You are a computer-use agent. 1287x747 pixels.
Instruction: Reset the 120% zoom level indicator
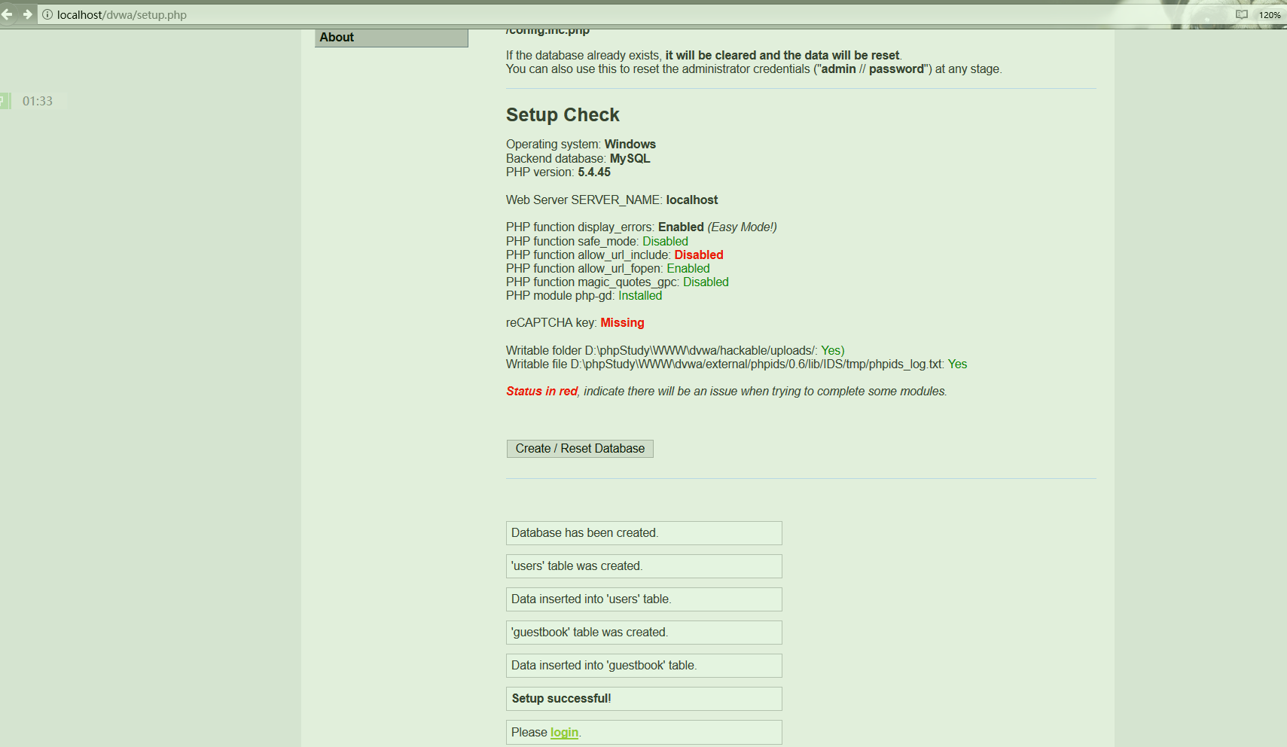[1269, 15]
